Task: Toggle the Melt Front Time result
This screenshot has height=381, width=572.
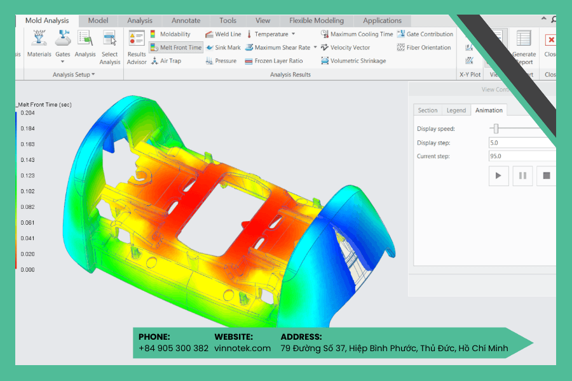Action: coord(176,48)
